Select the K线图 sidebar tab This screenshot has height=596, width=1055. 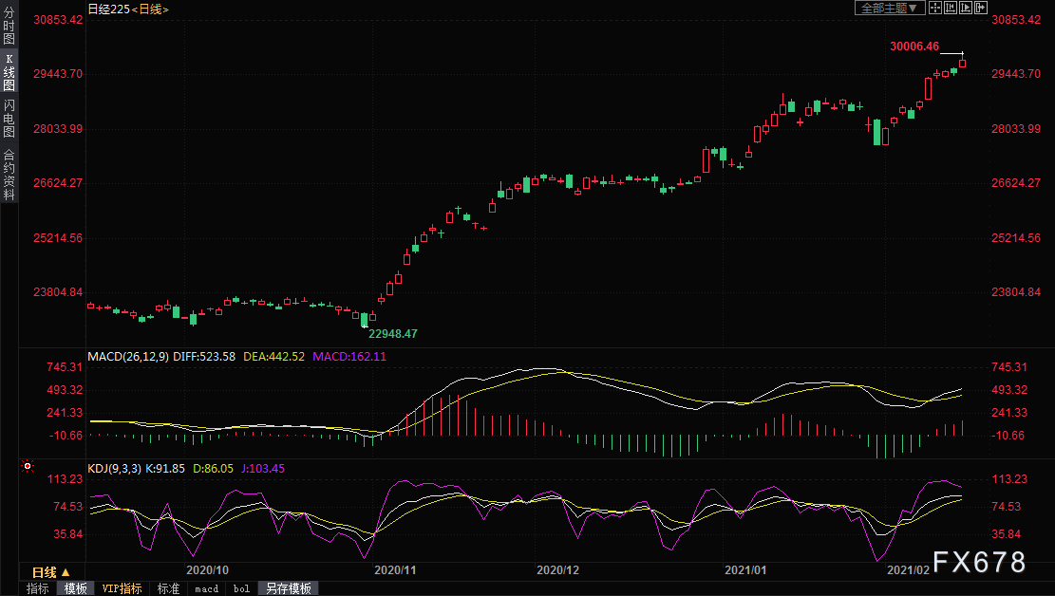pos(9,72)
